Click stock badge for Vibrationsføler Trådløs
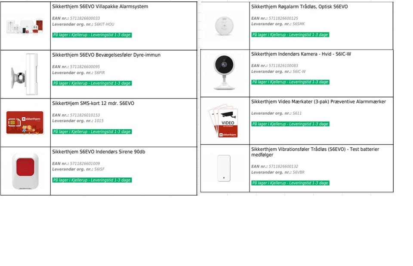Viewport: 413px width, 266px height. coord(290,183)
